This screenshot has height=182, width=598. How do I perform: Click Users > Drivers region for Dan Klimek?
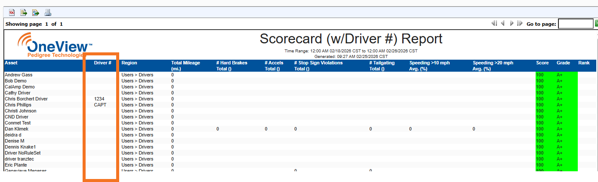click(137, 129)
